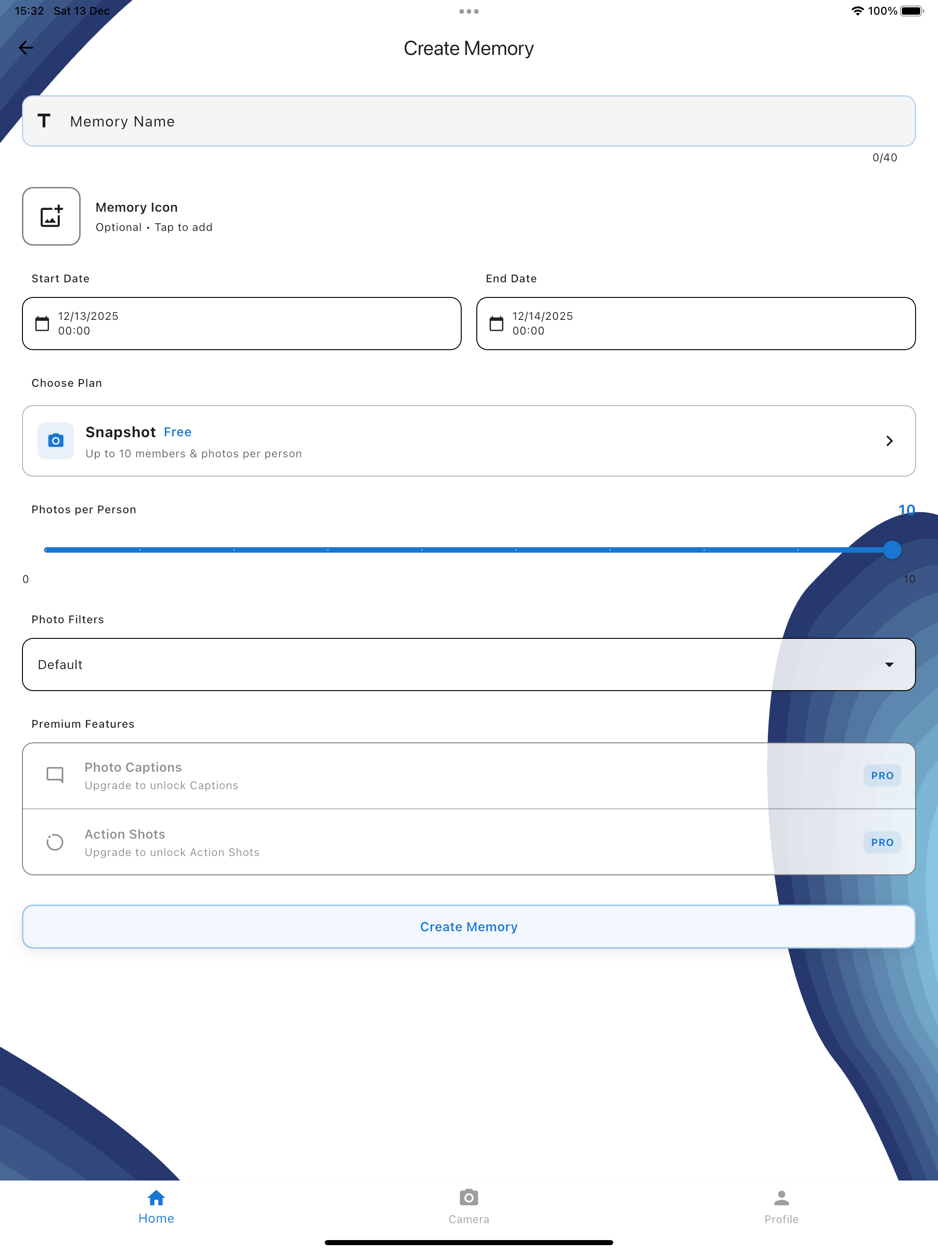The width and height of the screenshot is (938, 1252).
Task: Click the Action Shots circular icon
Action: [55, 842]
